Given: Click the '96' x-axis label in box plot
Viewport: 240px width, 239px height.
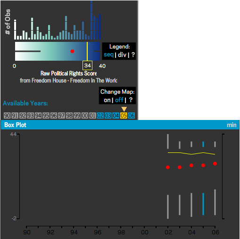Looking at the screenshot, I should pos(98,232).
